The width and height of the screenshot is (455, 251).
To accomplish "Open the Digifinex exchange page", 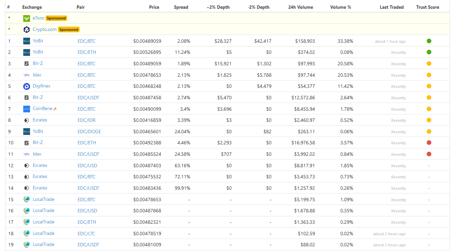I will (x=41, y=86).
